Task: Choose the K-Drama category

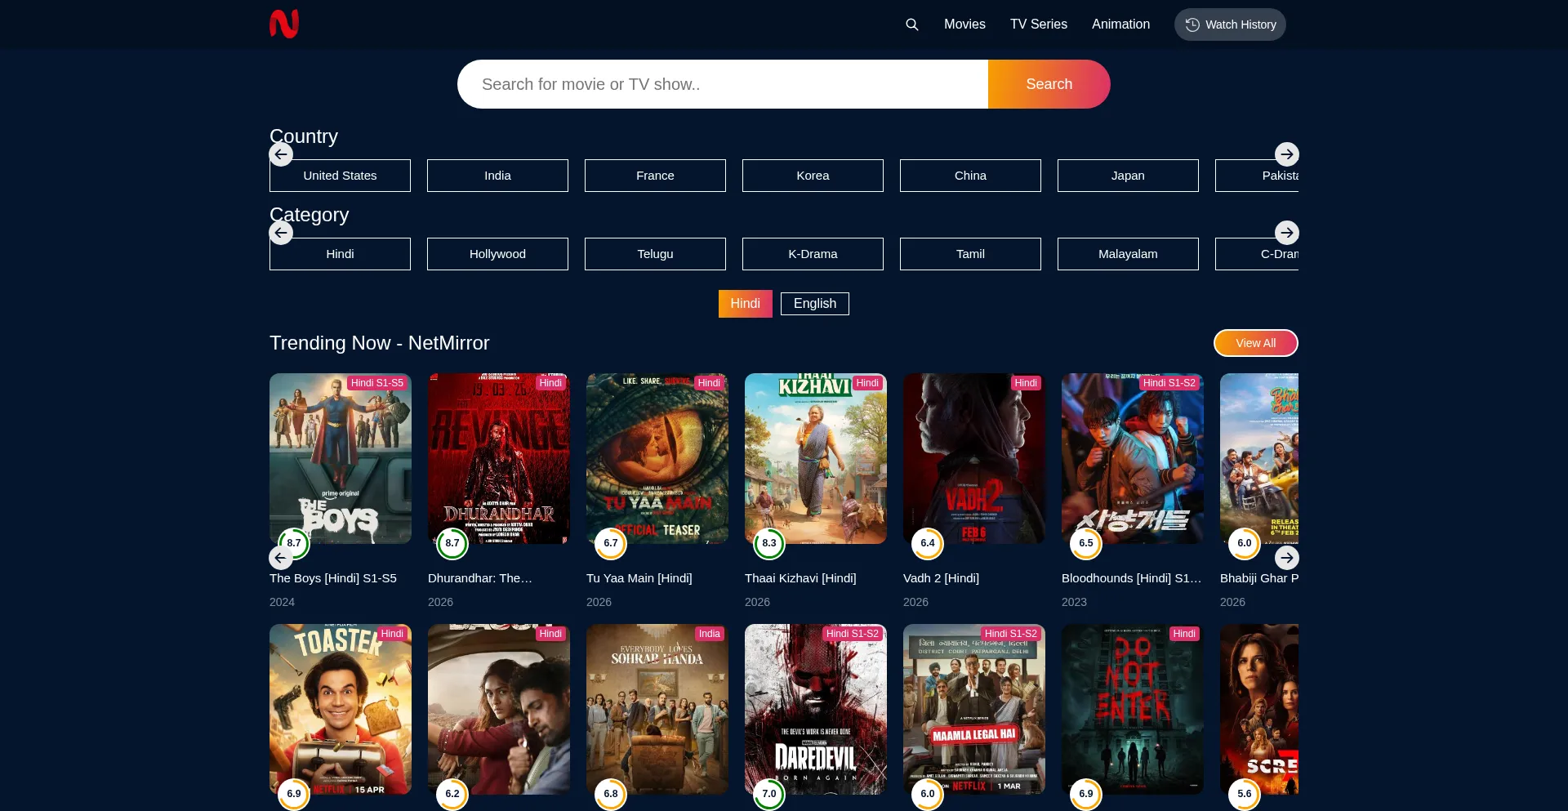Action: point(813,254)
